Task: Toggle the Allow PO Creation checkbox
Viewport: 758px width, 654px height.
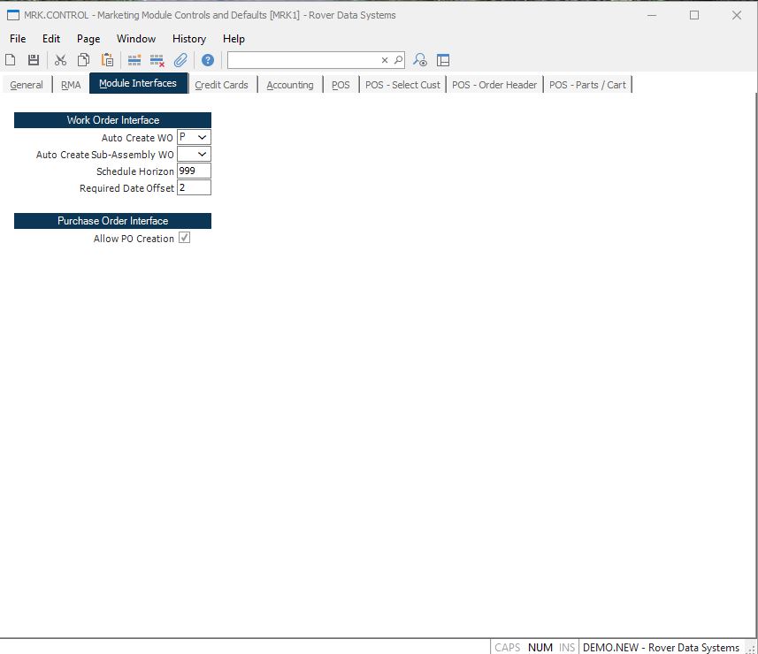Action: coord(184,239)
